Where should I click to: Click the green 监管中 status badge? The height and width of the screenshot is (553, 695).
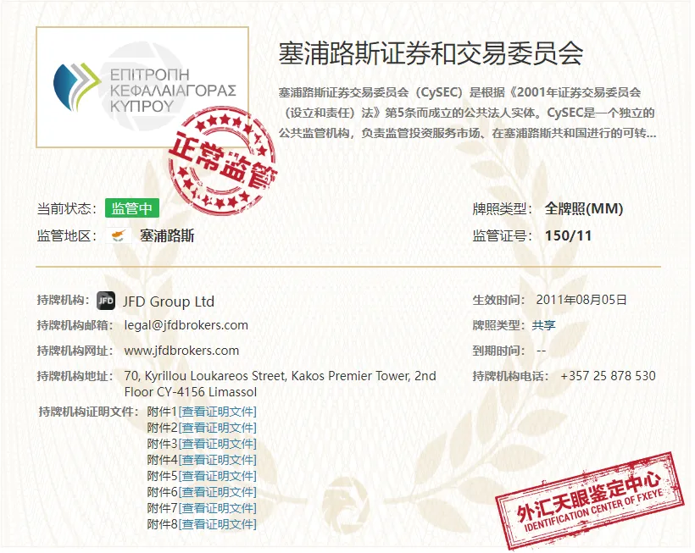point(132,208)
